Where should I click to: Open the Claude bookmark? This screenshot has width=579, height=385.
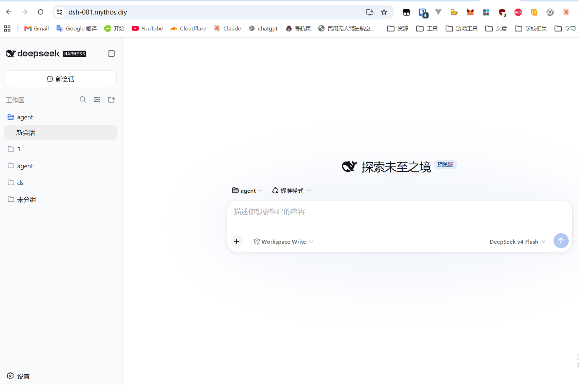227,28
